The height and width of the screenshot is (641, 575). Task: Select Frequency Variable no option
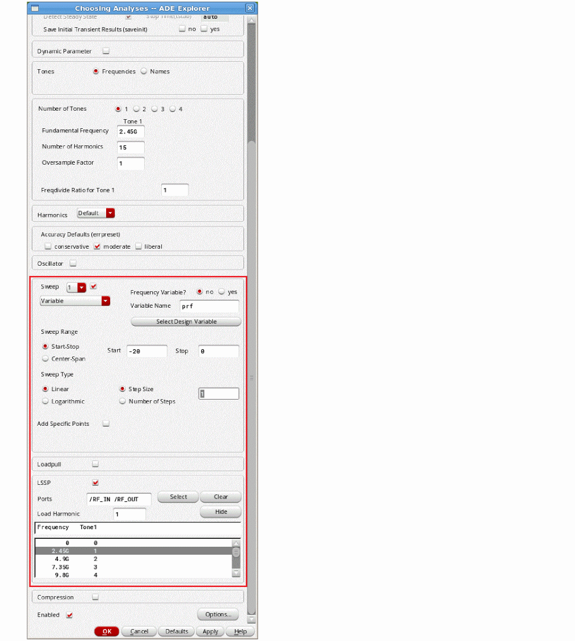point(200,291)
